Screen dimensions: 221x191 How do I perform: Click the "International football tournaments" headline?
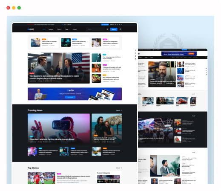point(74,177)
